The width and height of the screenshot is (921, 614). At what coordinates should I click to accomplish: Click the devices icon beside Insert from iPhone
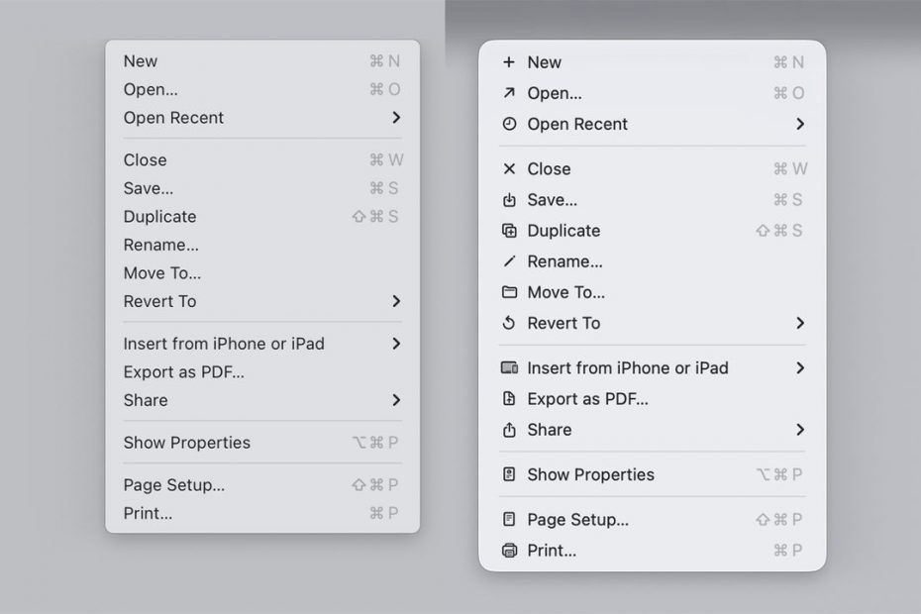click(x=509, y=368)
